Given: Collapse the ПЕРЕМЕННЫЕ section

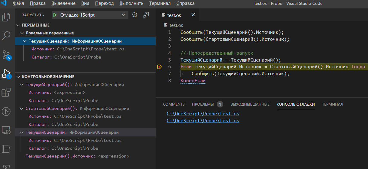Looking at the screenshot, I should point(18,25).
